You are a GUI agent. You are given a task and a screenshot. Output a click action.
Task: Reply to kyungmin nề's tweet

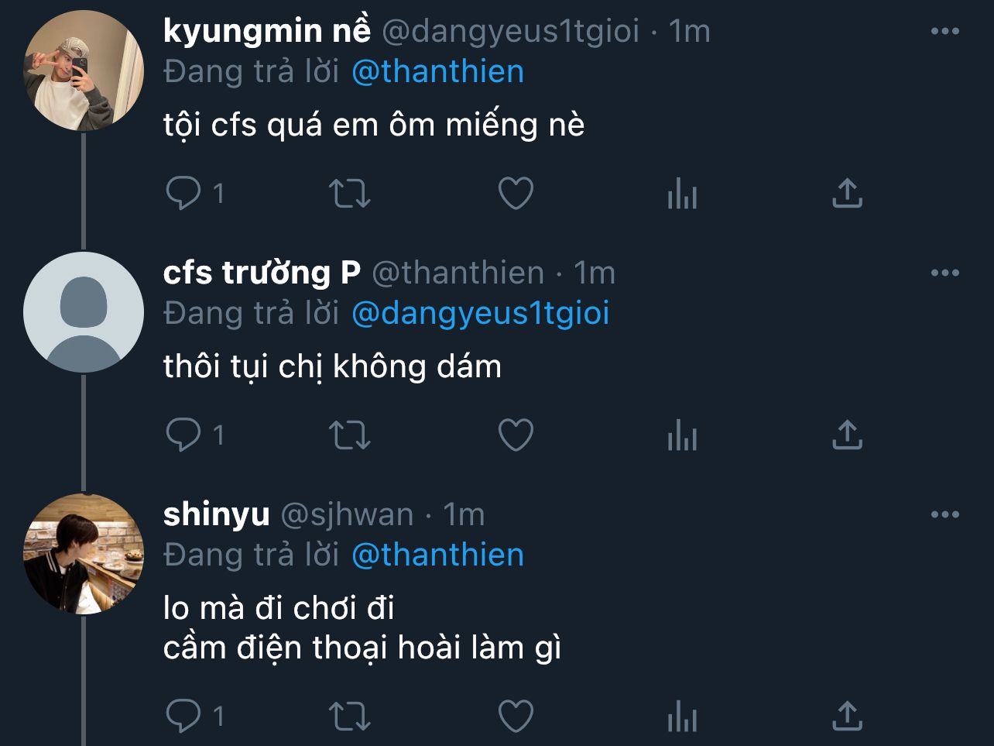click(x=183, y=193)
